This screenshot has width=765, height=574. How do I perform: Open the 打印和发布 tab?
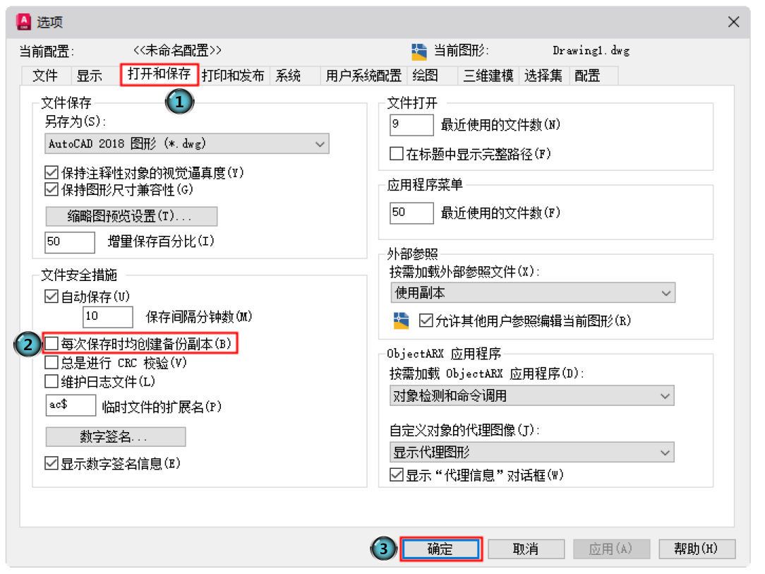click(x=233, y=76)
